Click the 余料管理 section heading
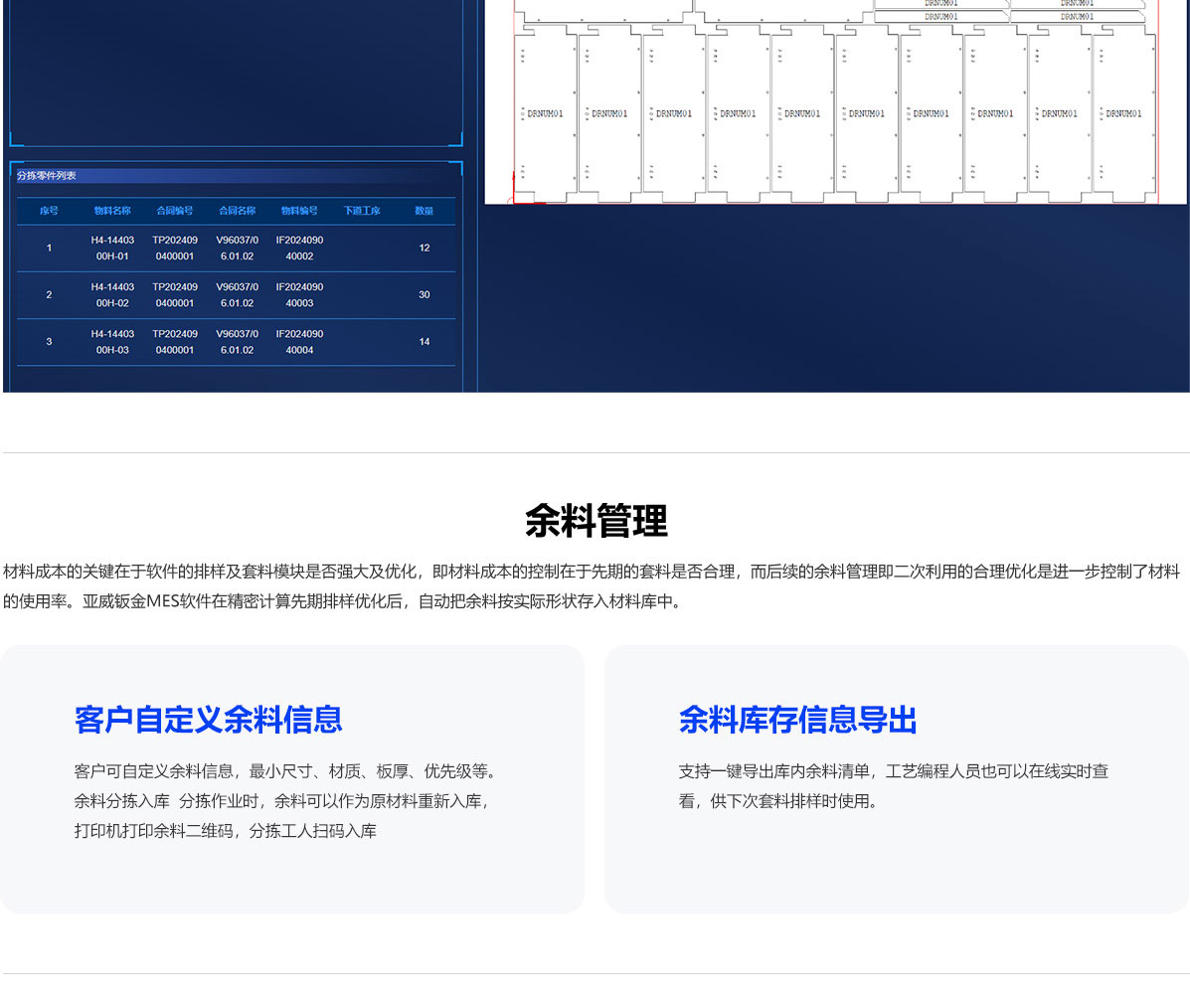This screenshot has width=1190, height=994. click(595, 521)
